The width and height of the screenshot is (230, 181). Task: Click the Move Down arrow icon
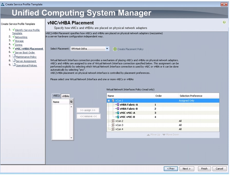[x=164, y=135]
